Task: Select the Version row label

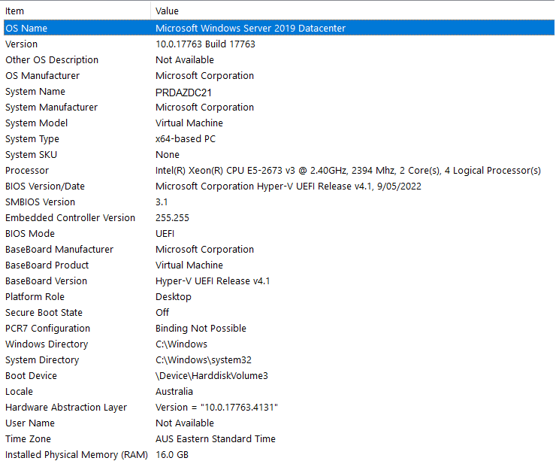Action: point(21,44)
